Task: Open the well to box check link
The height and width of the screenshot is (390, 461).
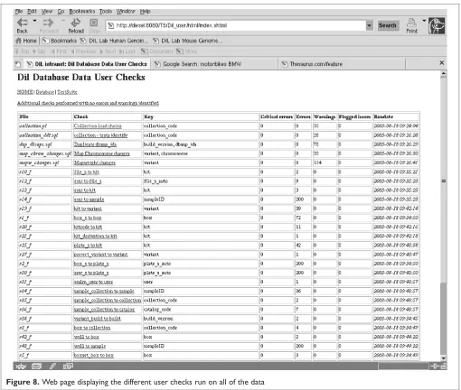Action: [x=87, y=337]
